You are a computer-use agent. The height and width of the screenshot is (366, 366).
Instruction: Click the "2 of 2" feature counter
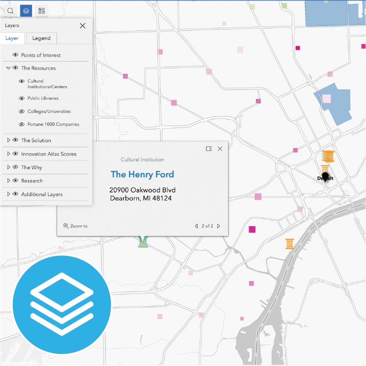coord(207,226)
